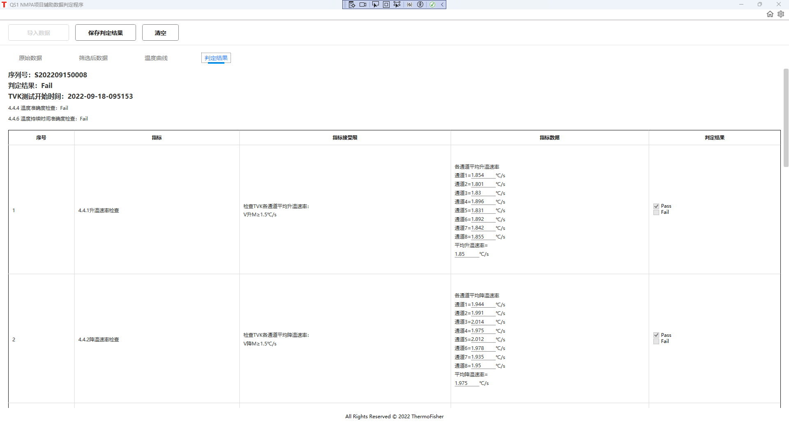Enable Track Focused Element dashed cursor icon
Image resolution: width=789 pixels, height=424 pixels.
[x=397, y=5]
